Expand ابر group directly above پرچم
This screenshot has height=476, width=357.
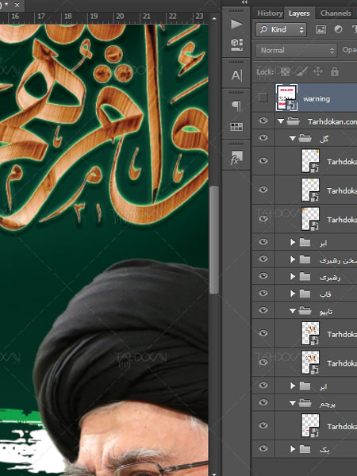[x=293, y=386]
